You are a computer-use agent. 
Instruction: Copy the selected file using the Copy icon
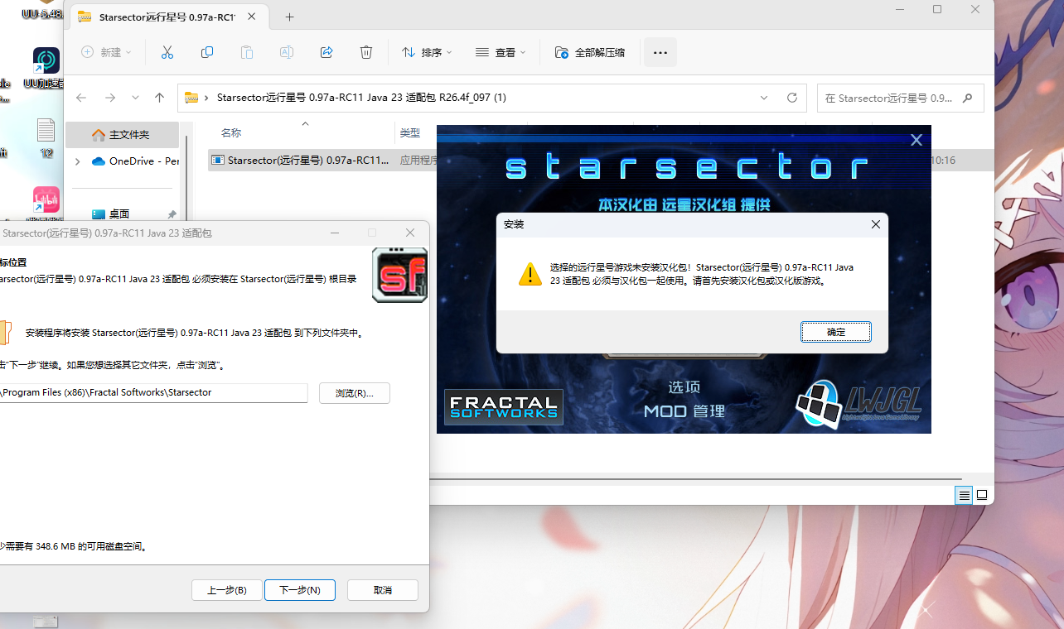(x=207, y=51)
